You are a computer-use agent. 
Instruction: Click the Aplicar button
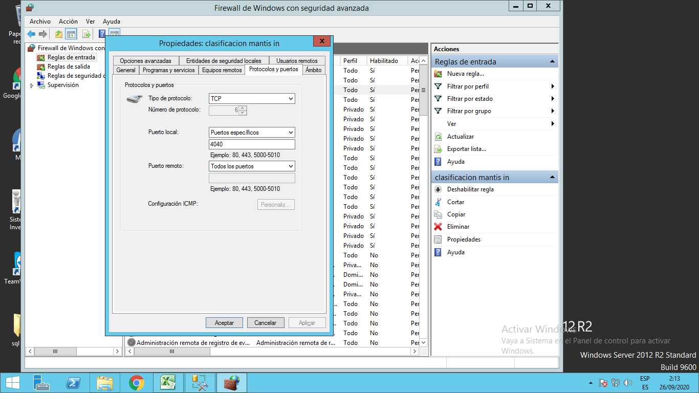307,322
